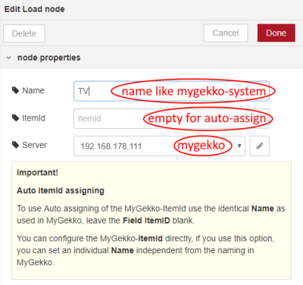303x285 pixels.
Task: Click the 'node properties' label
Action: pos(49,58)
